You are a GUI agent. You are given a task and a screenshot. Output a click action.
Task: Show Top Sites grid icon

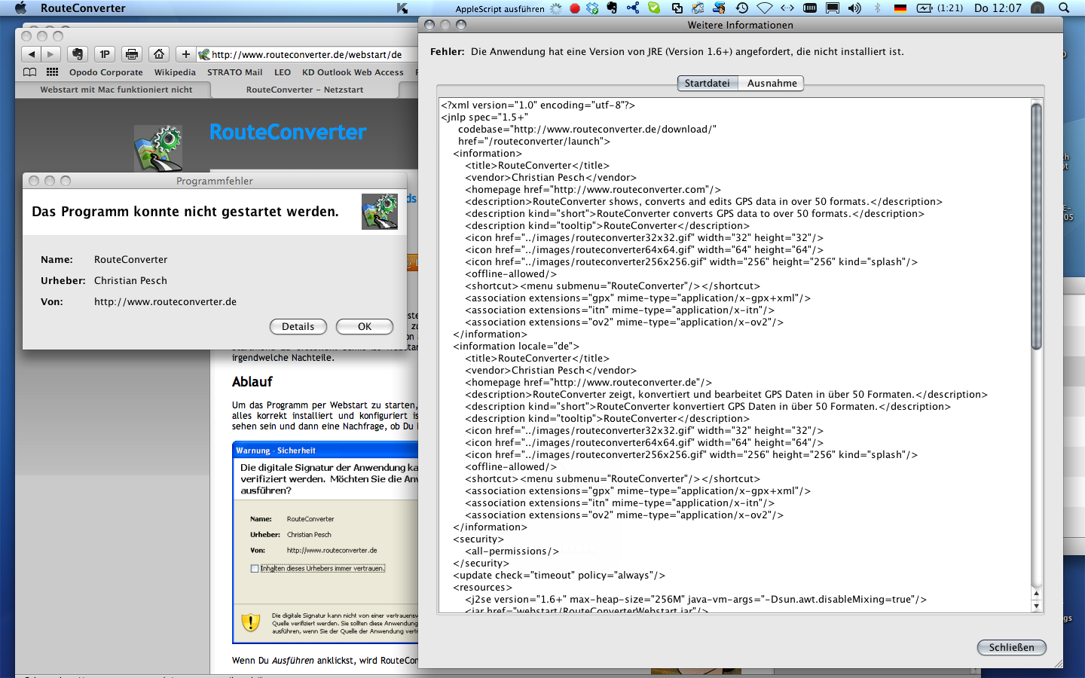click(52, 72)
